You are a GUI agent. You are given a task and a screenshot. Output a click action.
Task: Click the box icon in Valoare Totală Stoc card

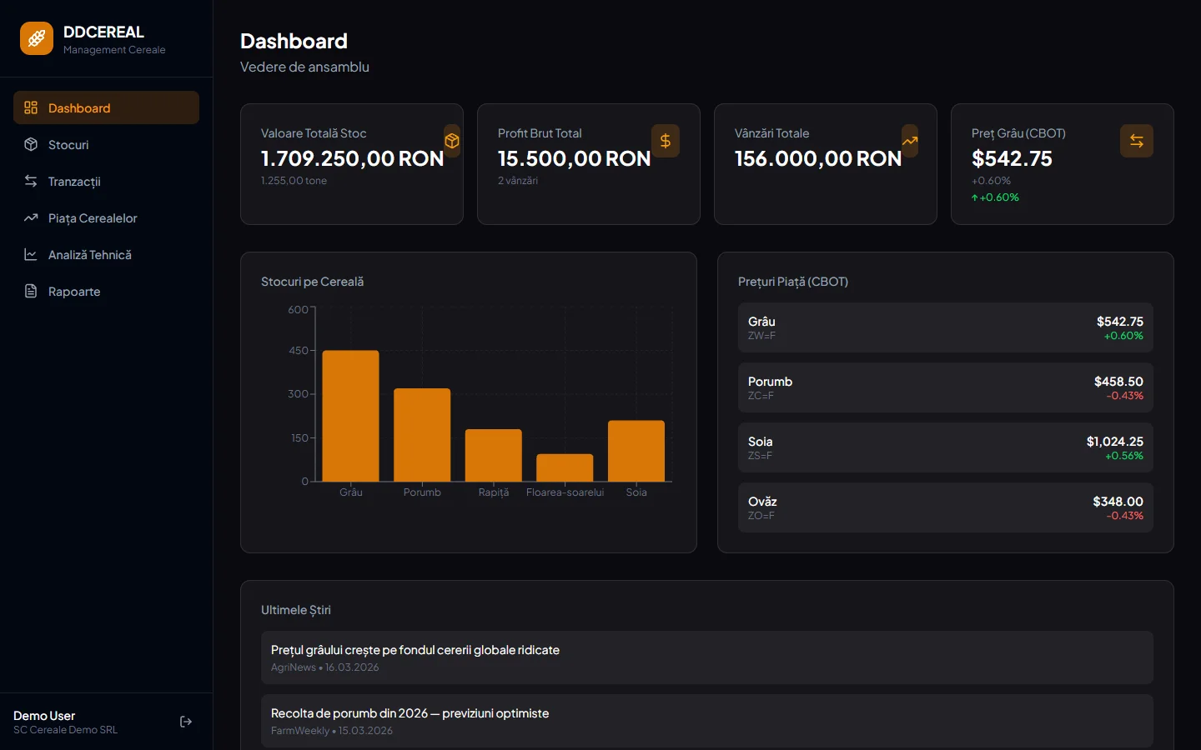pos(451,141)
